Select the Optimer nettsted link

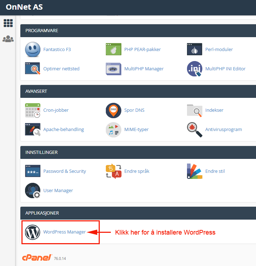point(61,69)
